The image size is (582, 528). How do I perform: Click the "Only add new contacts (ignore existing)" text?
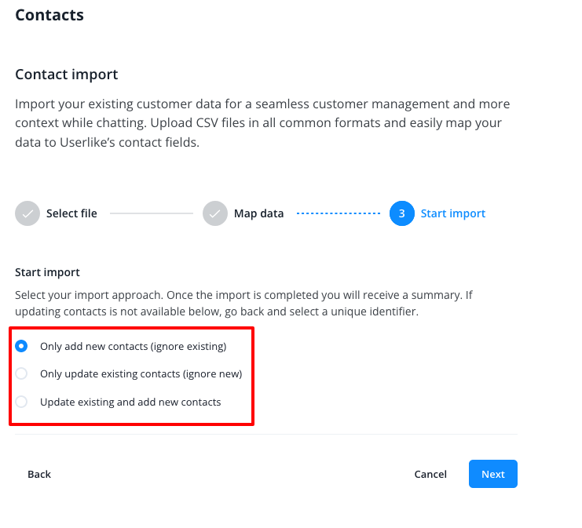click(x=133, y=346)
